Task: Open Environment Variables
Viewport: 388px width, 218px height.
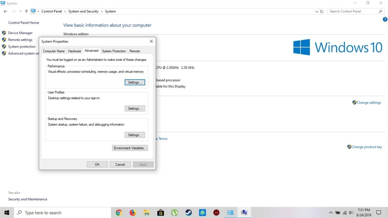Action: coord(130,148)
